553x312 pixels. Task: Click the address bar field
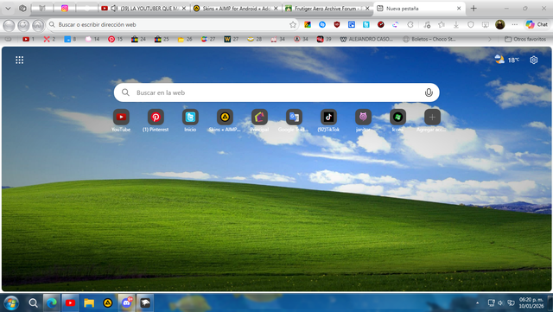tap(173, 25)
